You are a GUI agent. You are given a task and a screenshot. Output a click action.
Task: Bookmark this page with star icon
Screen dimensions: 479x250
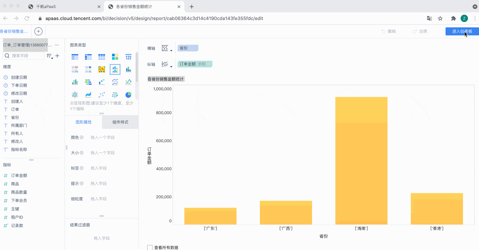point(440,18)
